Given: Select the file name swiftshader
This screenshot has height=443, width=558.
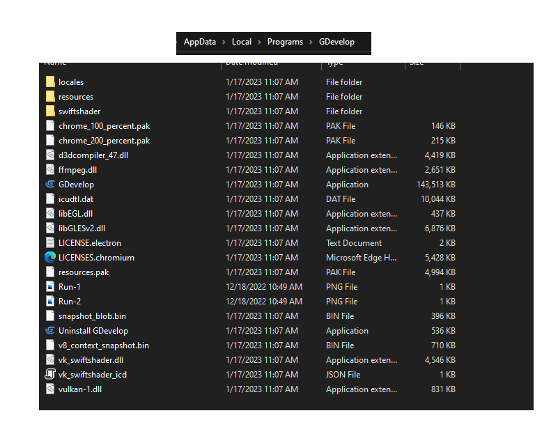Looking at the screenshot, I should coord(79,111).
